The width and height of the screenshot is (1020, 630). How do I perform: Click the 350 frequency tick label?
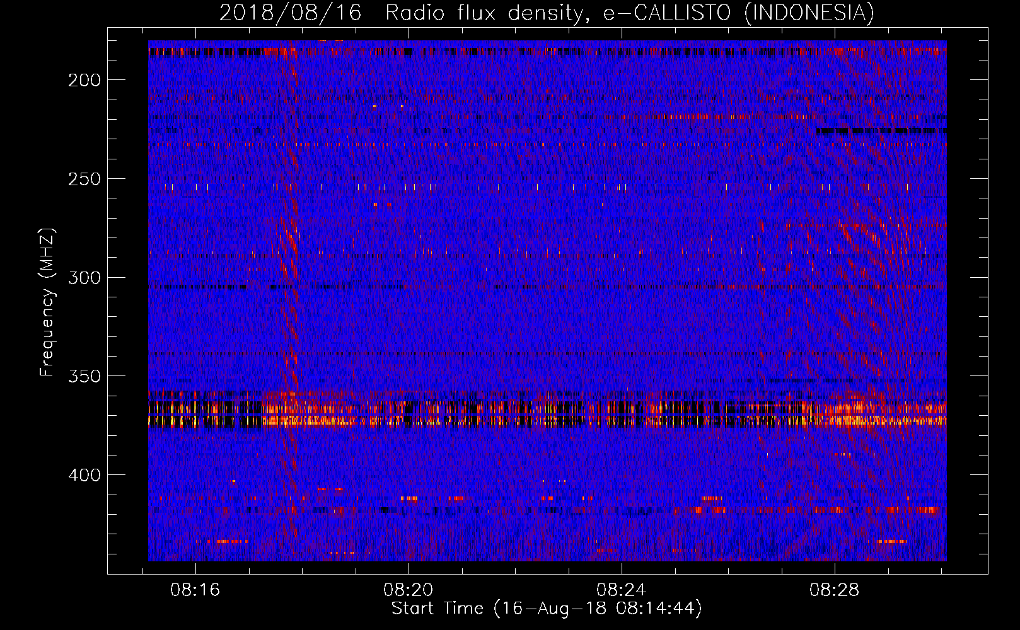click(x=84, y=376)
